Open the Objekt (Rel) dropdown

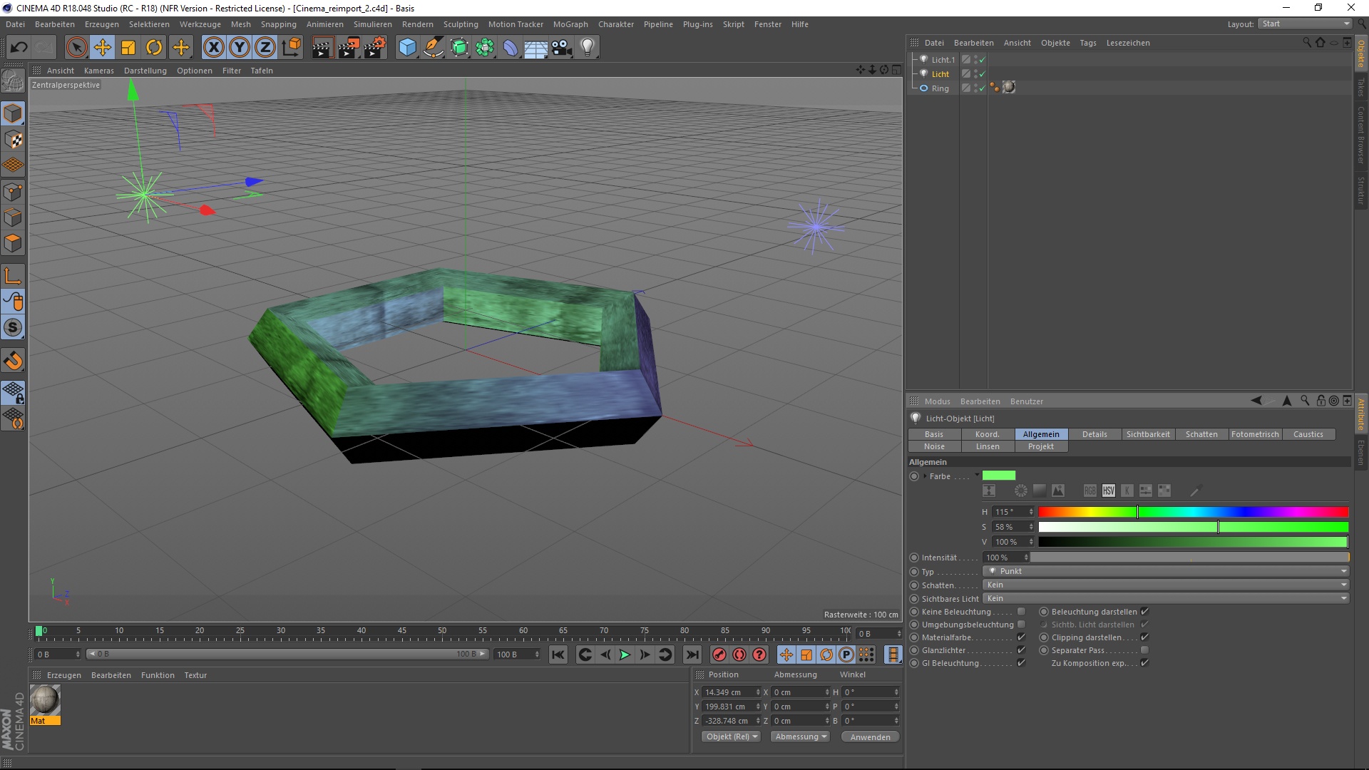[x=731, y=736]
